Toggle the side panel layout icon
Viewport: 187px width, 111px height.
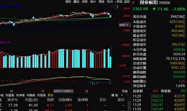117,7
